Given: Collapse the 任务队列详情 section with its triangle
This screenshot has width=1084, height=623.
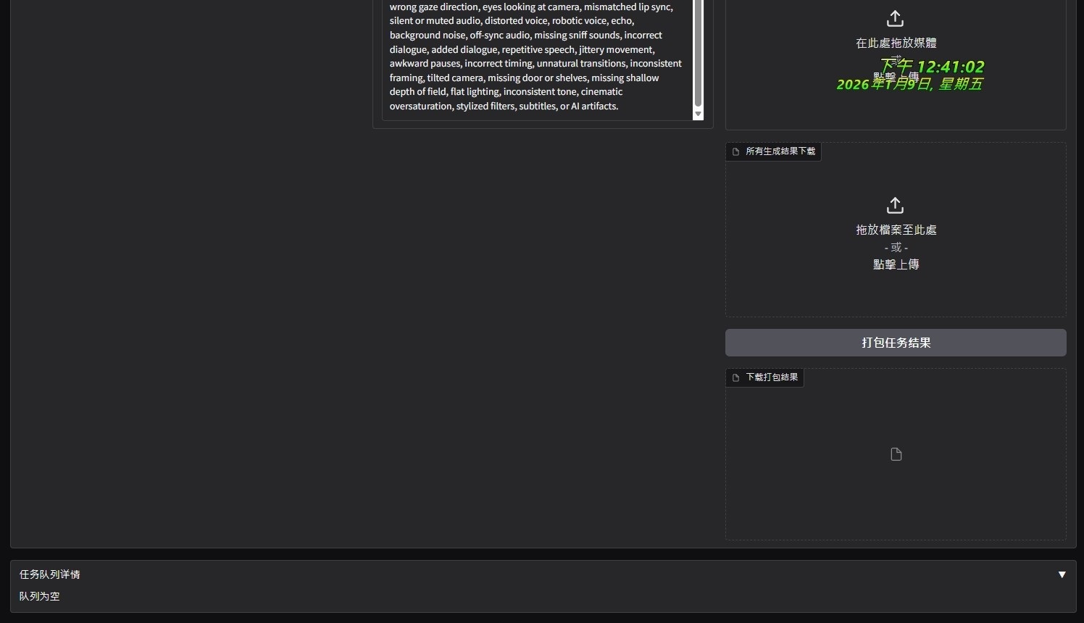Looking at the screenshot, I should (1062, 574).
